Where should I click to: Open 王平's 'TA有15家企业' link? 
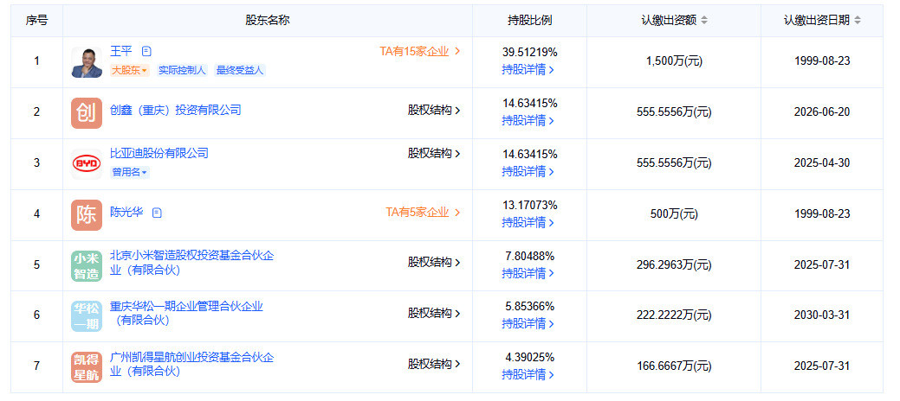pos(420,51)
